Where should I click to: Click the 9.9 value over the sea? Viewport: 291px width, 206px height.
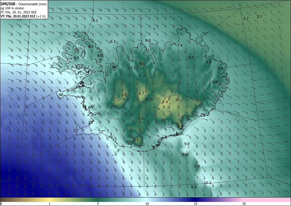[187, 144]
